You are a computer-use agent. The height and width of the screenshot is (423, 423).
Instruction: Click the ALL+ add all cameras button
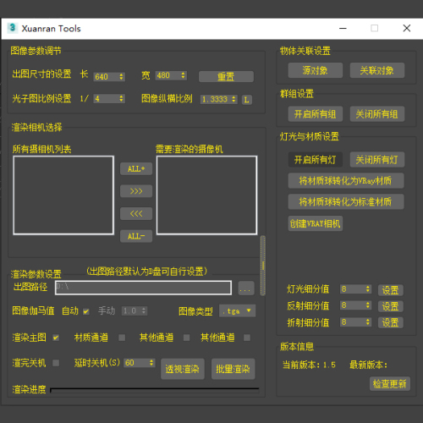pos(136,168)
